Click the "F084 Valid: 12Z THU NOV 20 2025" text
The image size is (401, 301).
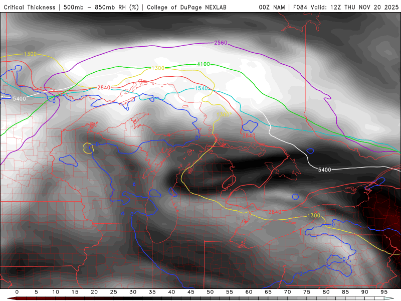pyautogui.click(x=346, y=8)
